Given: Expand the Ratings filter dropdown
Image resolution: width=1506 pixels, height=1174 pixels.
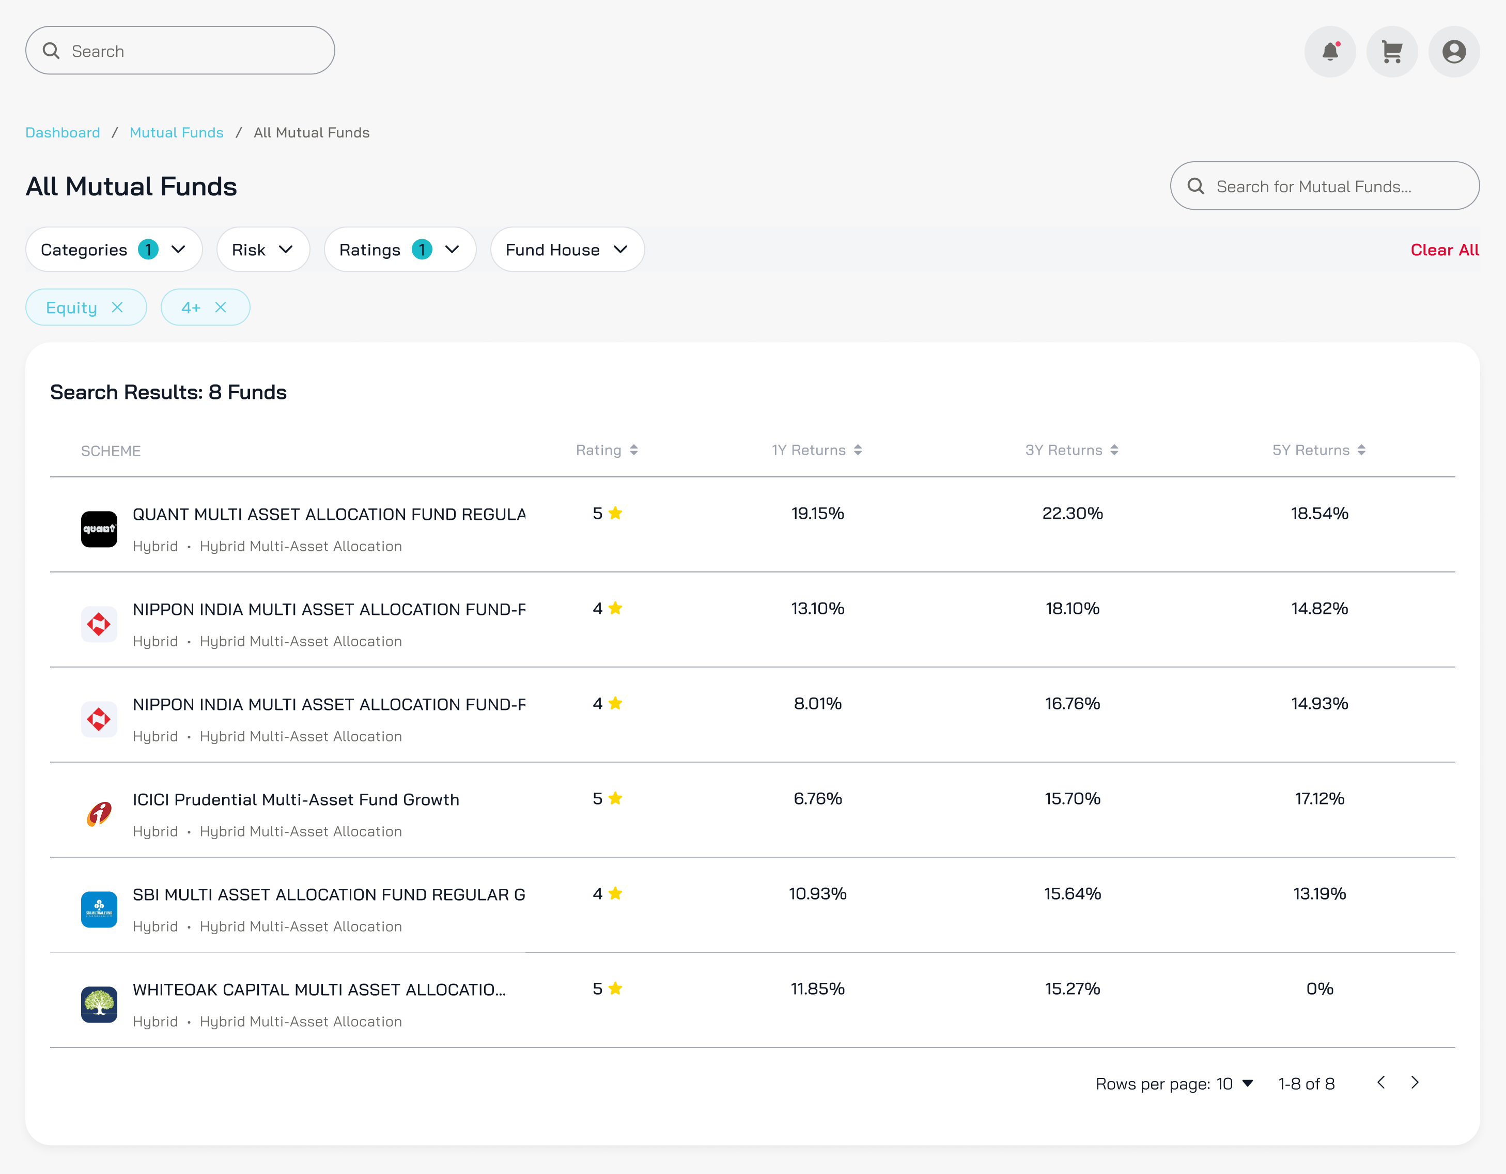Looking at the screenshot, I should (400, 250).
